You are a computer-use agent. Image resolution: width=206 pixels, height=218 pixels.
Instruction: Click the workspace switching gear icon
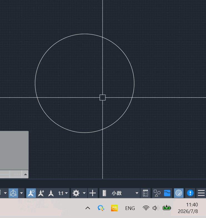(x=76, y=193)
